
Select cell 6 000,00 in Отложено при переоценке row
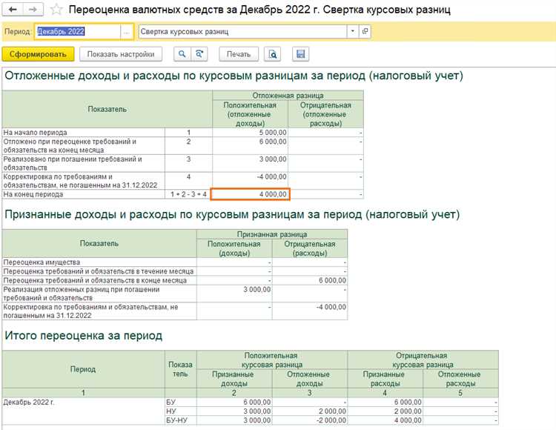tap(251, 145)
